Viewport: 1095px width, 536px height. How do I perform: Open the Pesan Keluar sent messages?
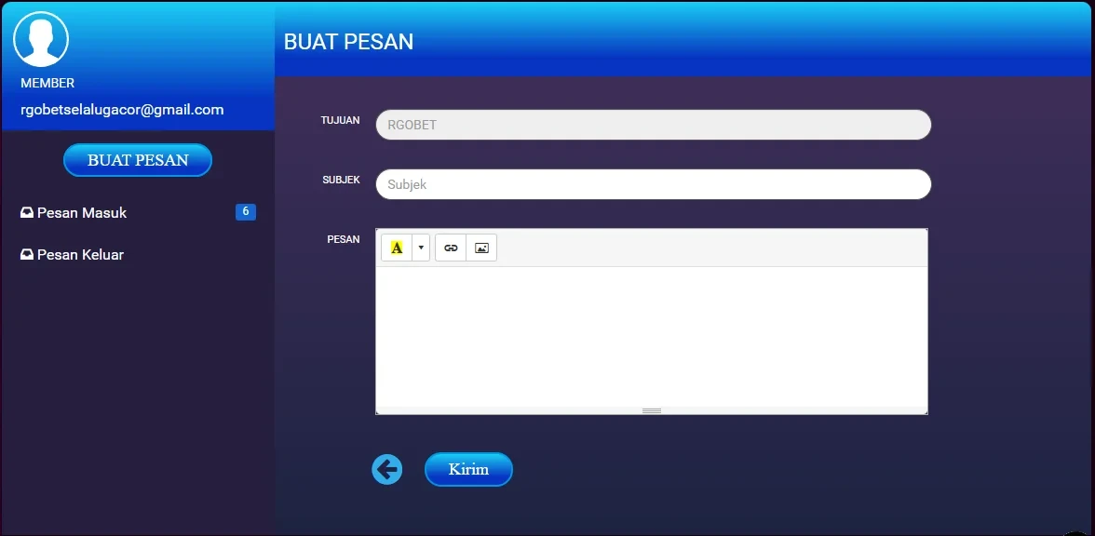[x=80, y=255]
